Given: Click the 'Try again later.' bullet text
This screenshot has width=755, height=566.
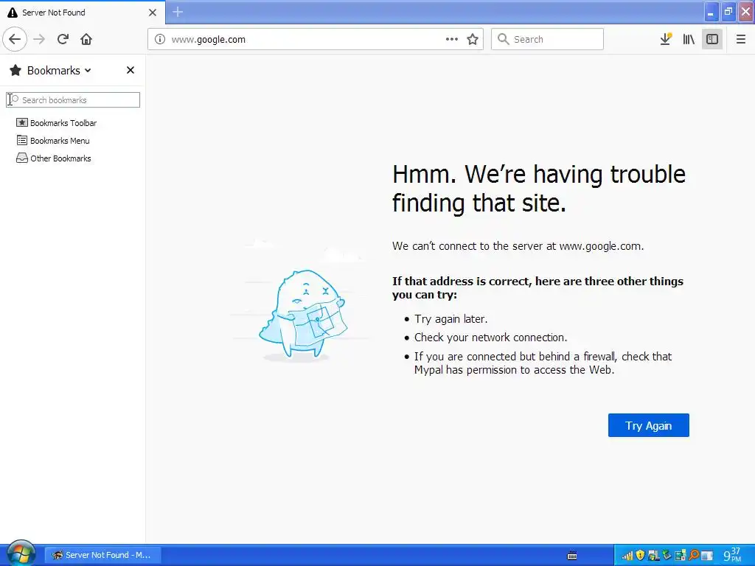Looking at the screenshot, I should click(x=450, y=319).
